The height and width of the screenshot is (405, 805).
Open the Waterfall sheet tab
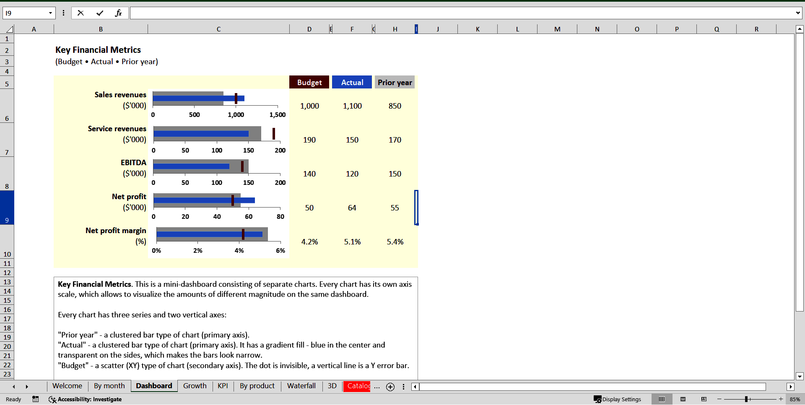click(x=301, y=386)
